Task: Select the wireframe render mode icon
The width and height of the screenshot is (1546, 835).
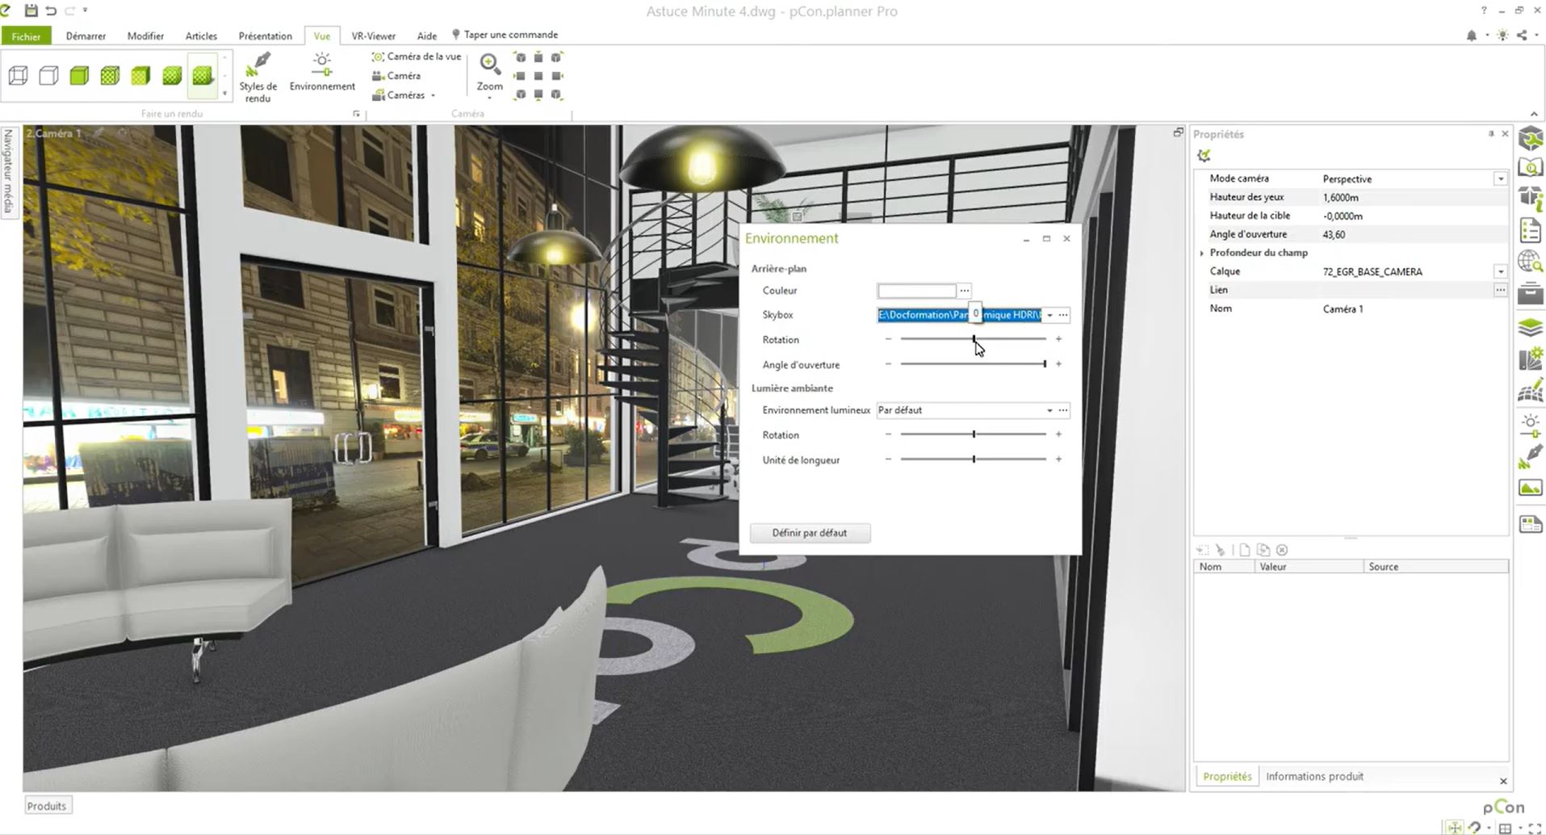Action: click(x=18, y=76)
